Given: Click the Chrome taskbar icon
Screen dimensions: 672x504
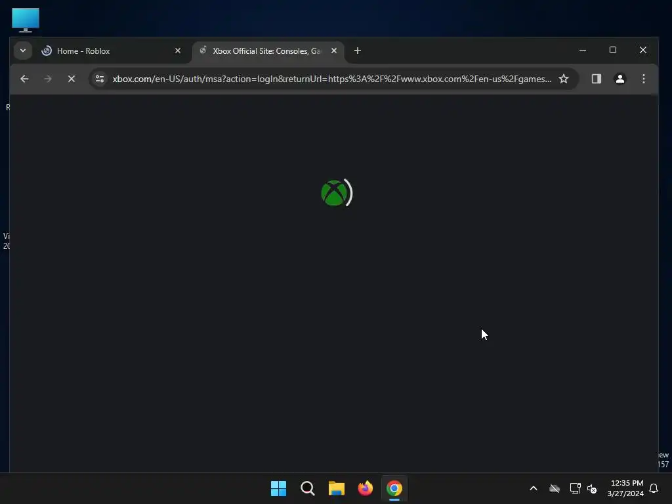Looking at the screenshot, I should click(x=394, y=488).
